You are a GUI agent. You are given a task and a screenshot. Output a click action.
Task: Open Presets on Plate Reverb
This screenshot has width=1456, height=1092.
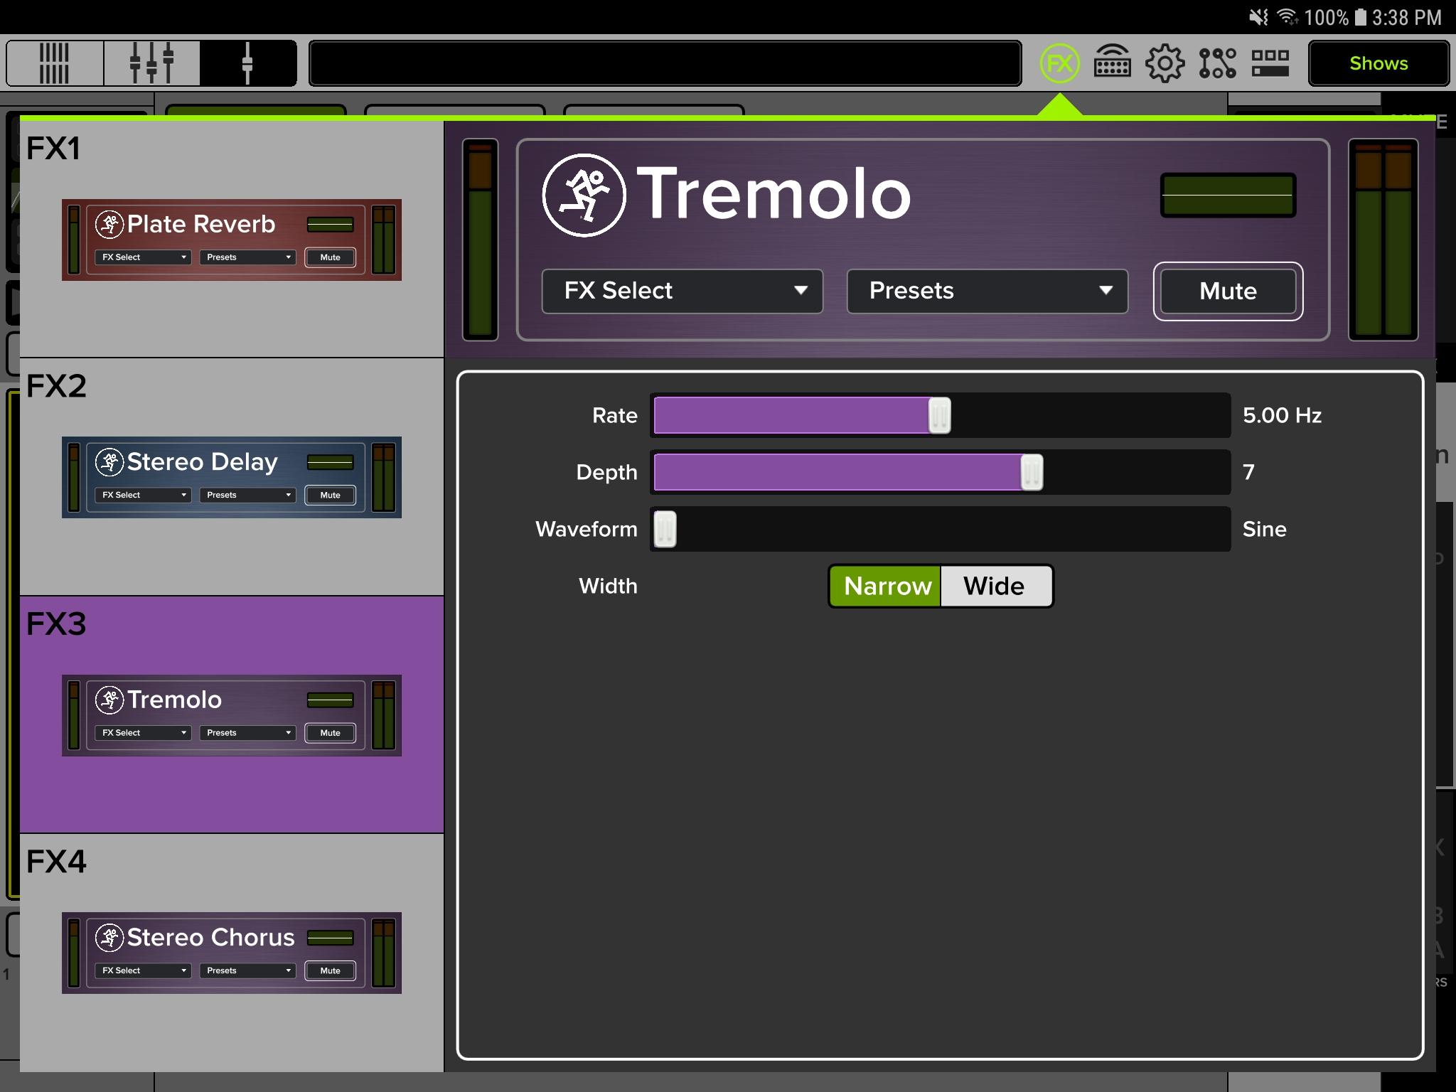tap(247, 257)
